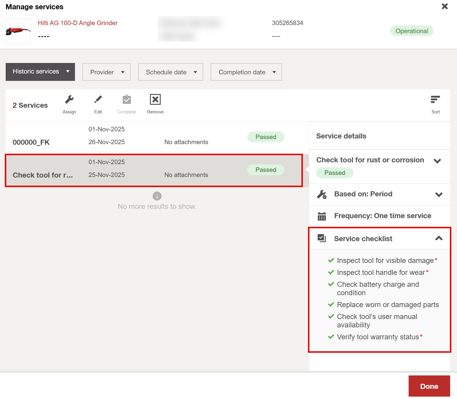Collapse the Service checklist section
The height and width of the screenshot is (399, 457).
tap(438, 238)
